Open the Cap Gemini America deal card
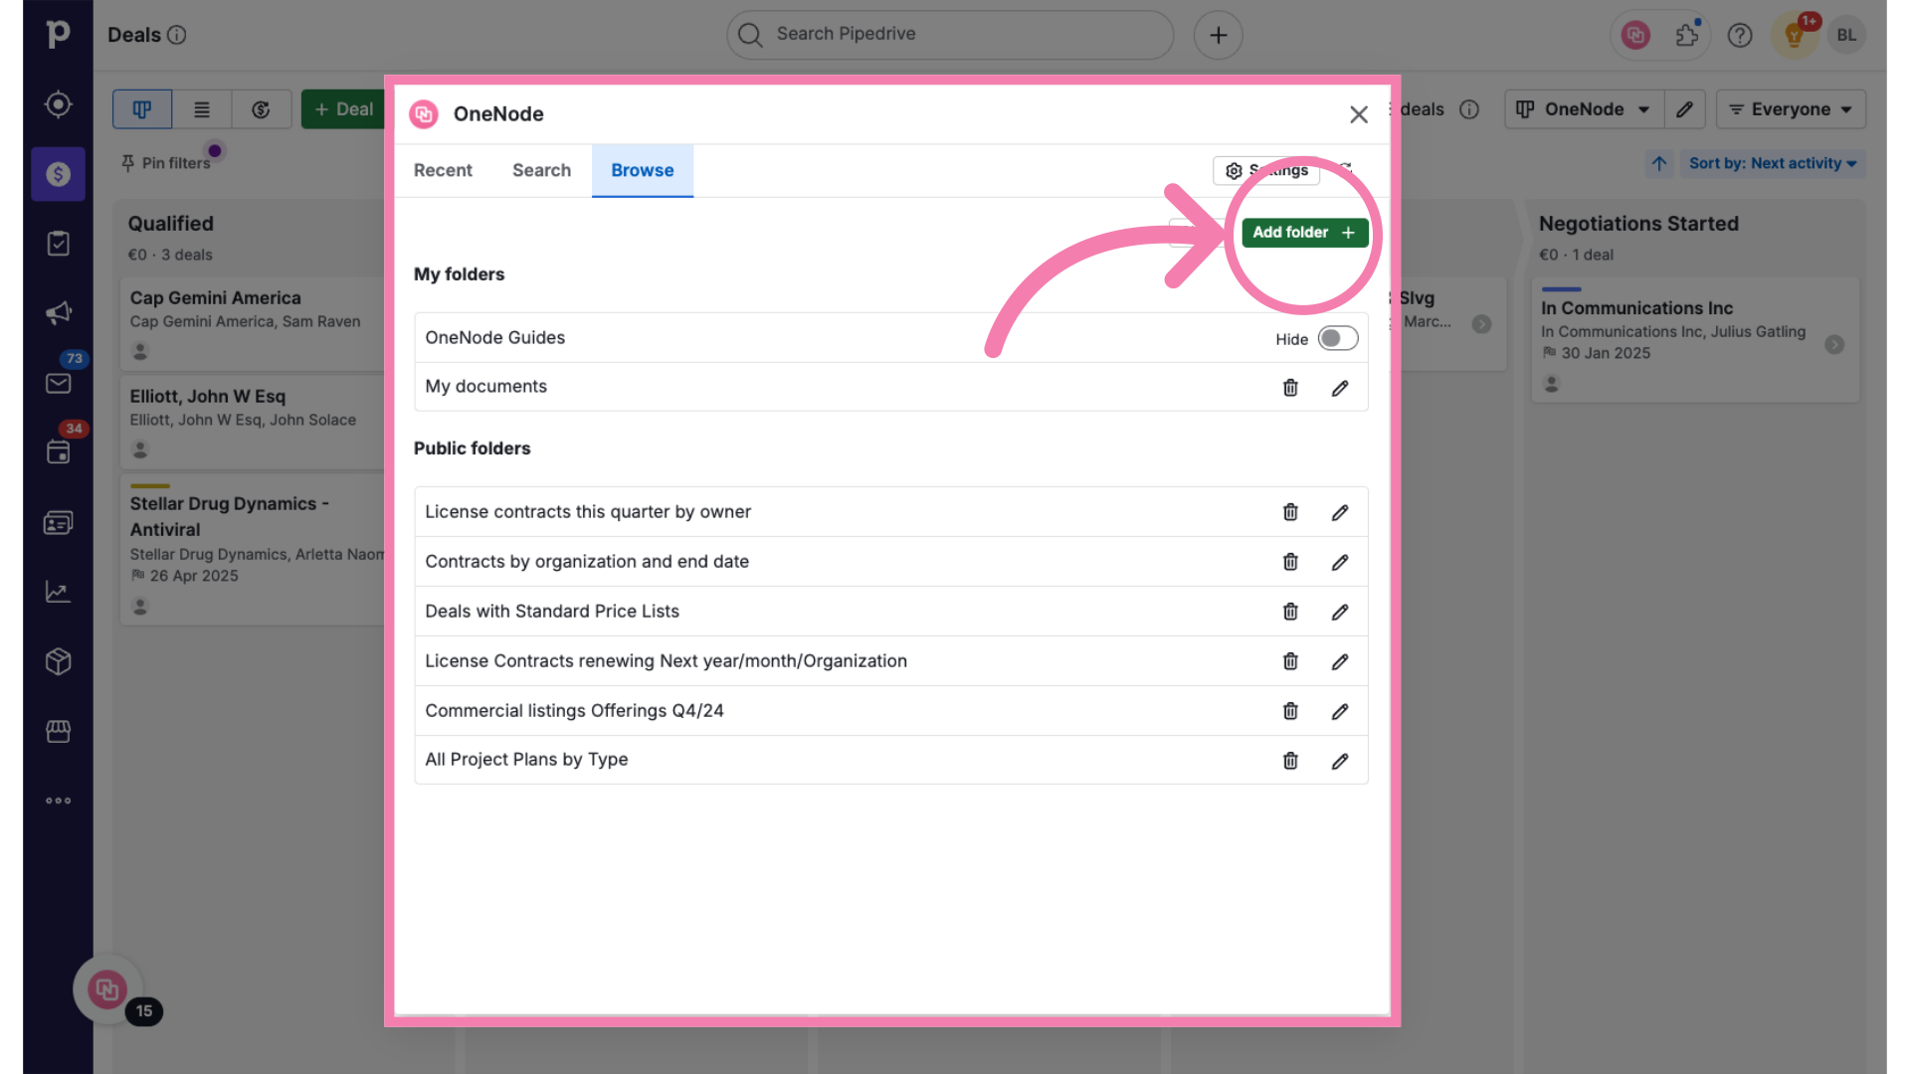1910x1074 pixels. (x=254, y=323)
